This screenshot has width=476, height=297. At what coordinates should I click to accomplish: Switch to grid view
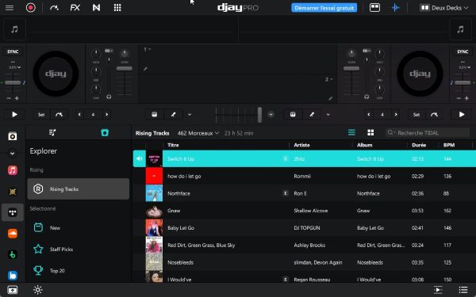(370, 132)
